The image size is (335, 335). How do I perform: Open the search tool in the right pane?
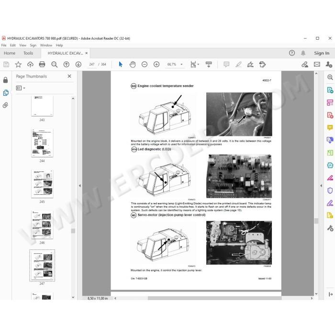[330, 77]
